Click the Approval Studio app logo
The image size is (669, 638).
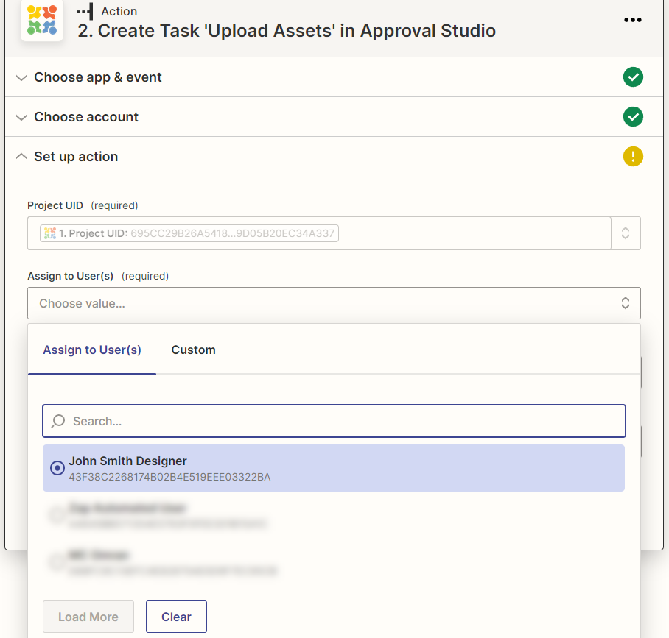[x=42, y=21]
